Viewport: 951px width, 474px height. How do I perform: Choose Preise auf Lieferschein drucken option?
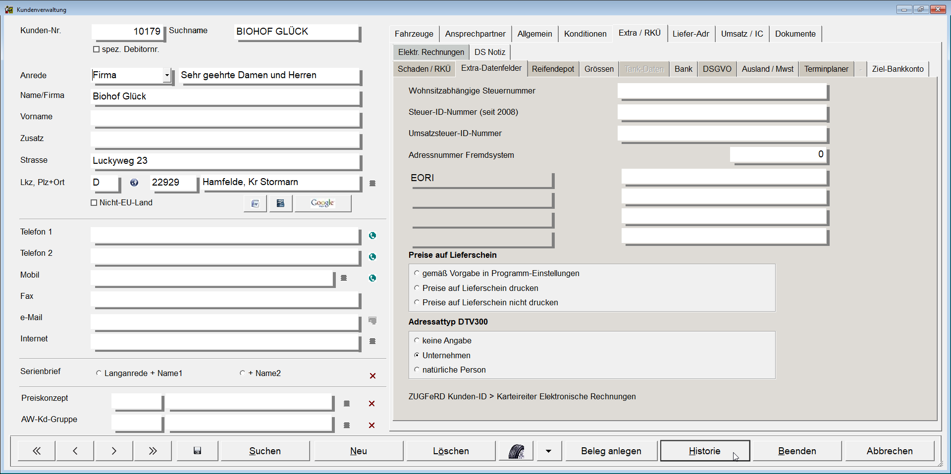(417, 288)
